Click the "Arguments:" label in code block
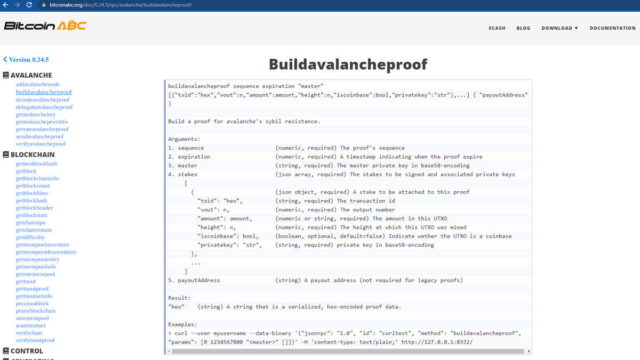 coord(184,139)
